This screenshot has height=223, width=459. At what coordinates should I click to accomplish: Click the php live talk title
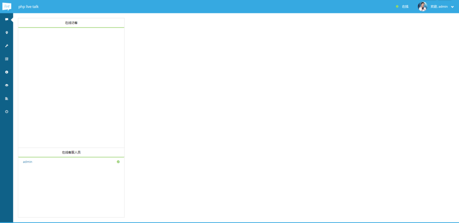coord(28,6)
